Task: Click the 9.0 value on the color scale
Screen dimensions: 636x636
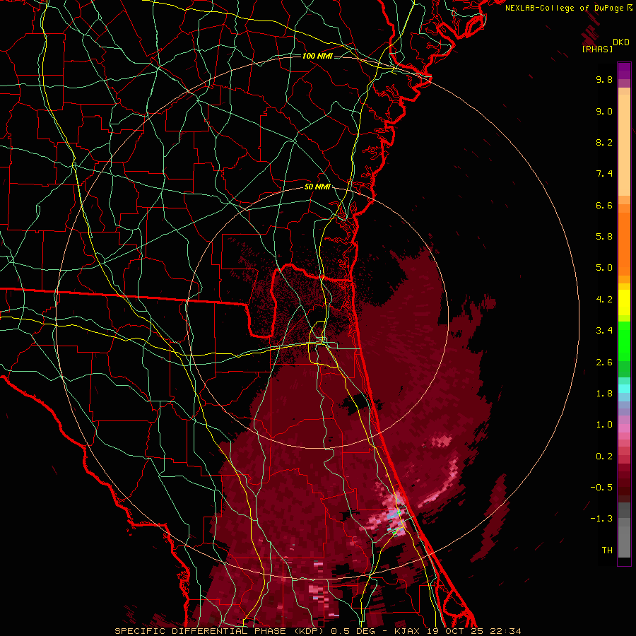Action: coord(604,111)
